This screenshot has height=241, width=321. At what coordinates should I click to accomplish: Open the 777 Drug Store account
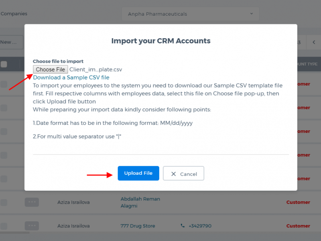pos(138,226)
